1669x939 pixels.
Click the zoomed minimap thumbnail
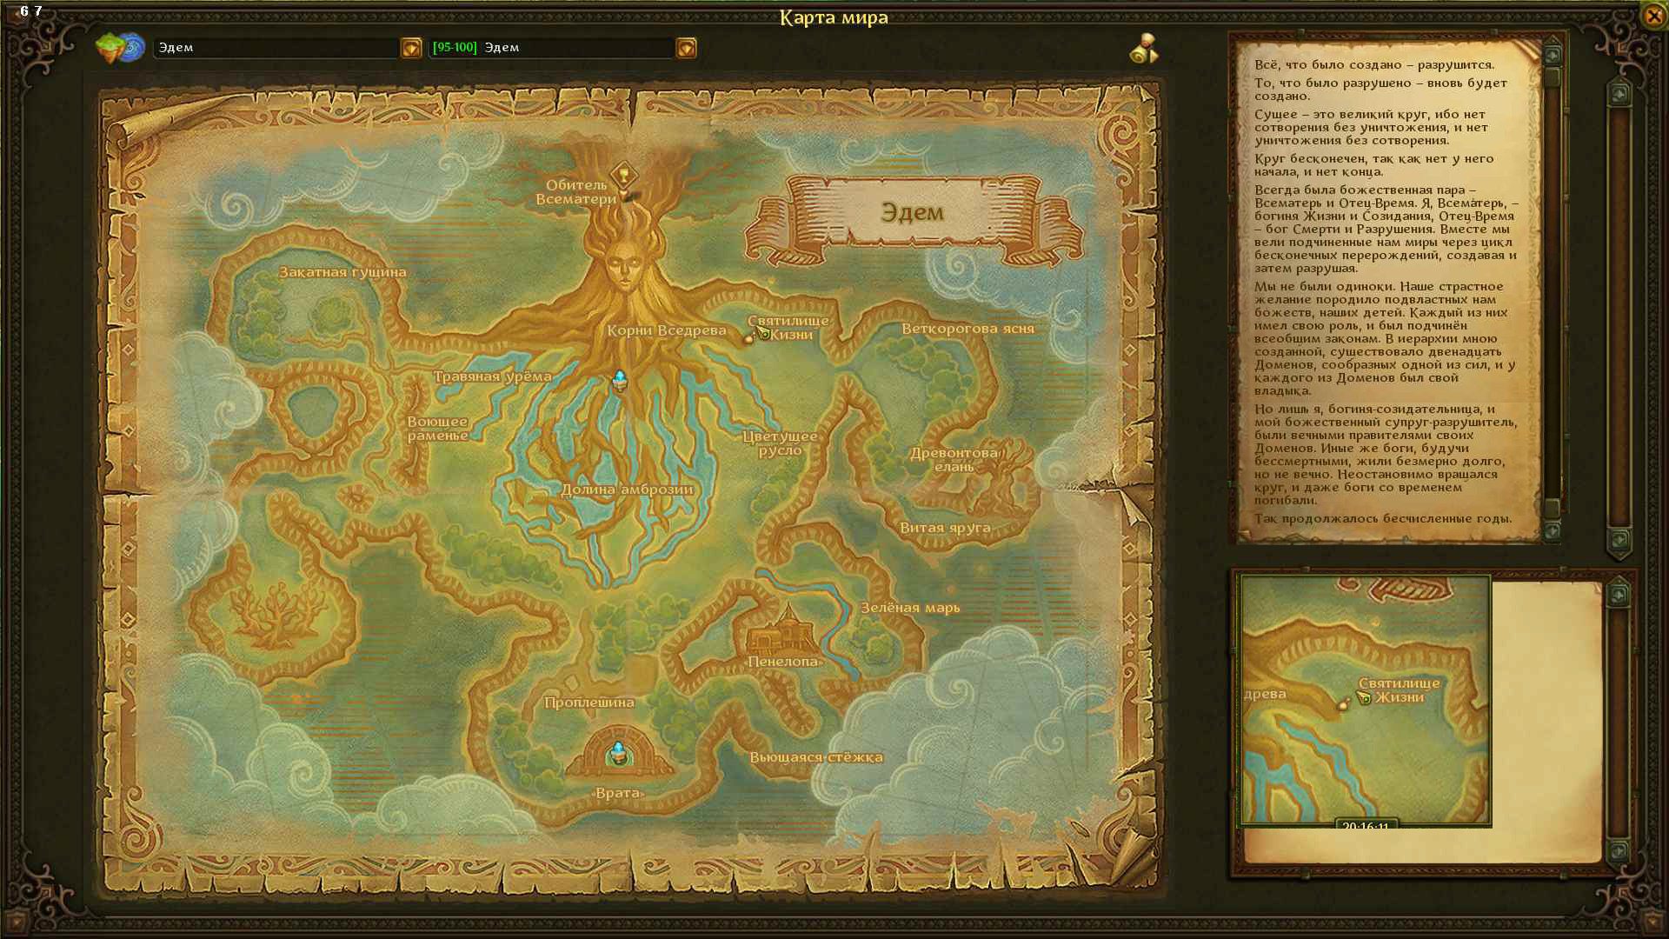click(x=1365, y=700)
